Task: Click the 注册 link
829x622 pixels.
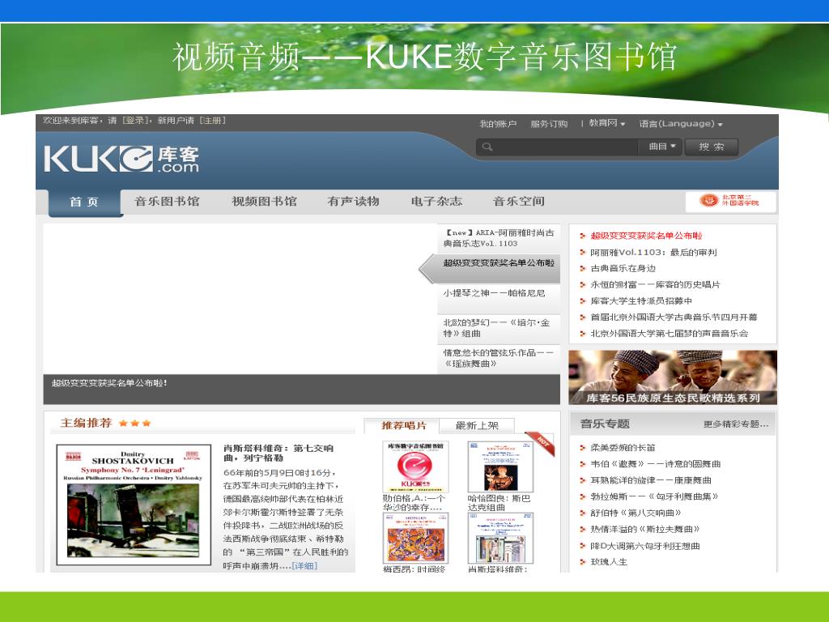Action: click(212, 121)
